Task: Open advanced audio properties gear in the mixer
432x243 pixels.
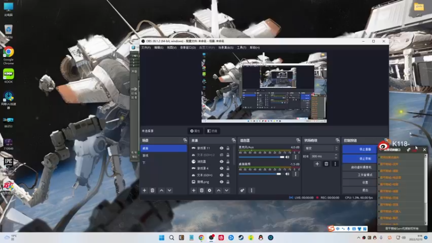Action: tap(242, 191)
